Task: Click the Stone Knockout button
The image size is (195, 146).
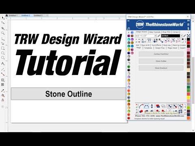Action: click(161, 68)
